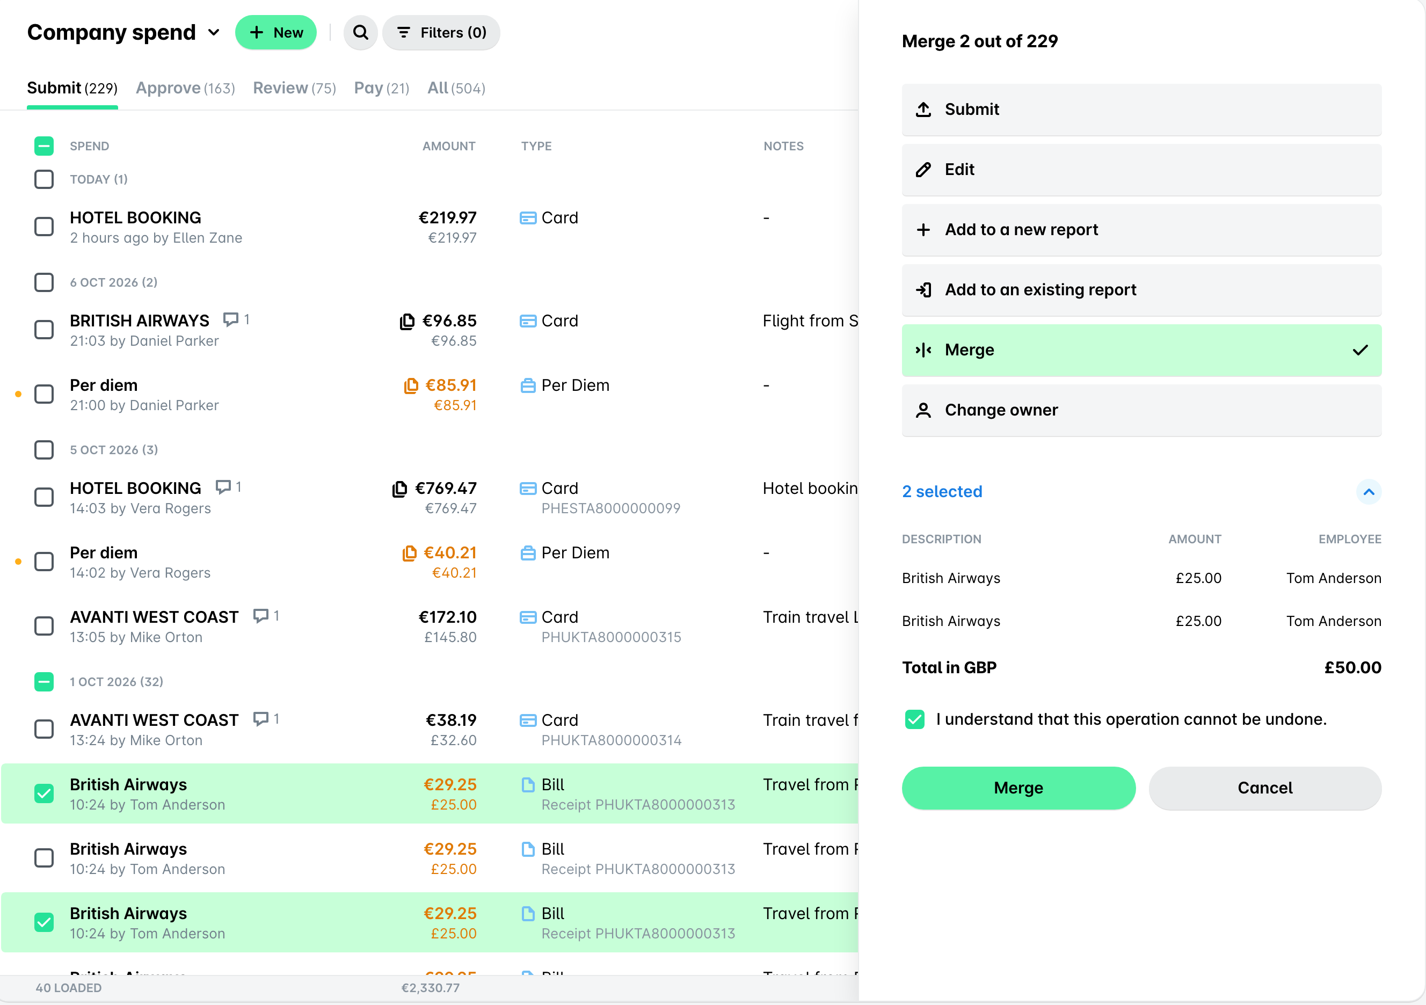
Task: Click the Per Diem briefcase icon in €85.91 row
Action: coord(528,385)
